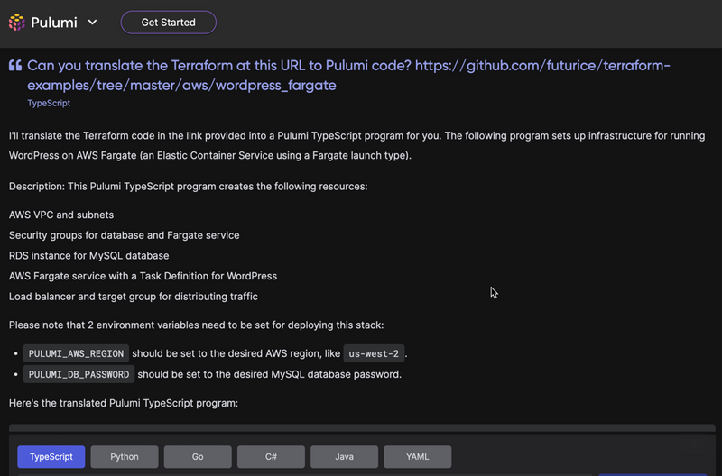Click 'AWS Fargate service with a Task Definition' line
The image size is (722, 476).
(x=143, y=276)
